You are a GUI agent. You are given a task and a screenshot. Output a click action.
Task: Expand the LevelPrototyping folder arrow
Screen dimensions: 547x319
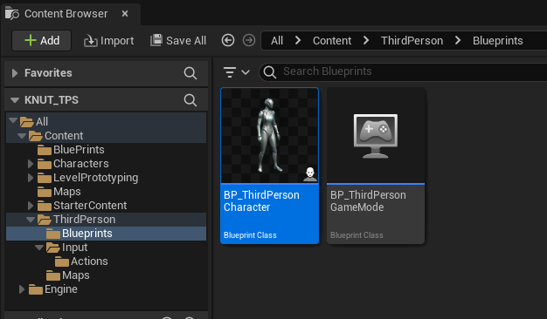(31, 178)
